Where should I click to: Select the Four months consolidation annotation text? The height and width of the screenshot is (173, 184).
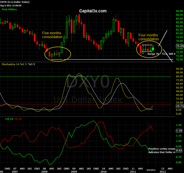(x=149, y=37)
